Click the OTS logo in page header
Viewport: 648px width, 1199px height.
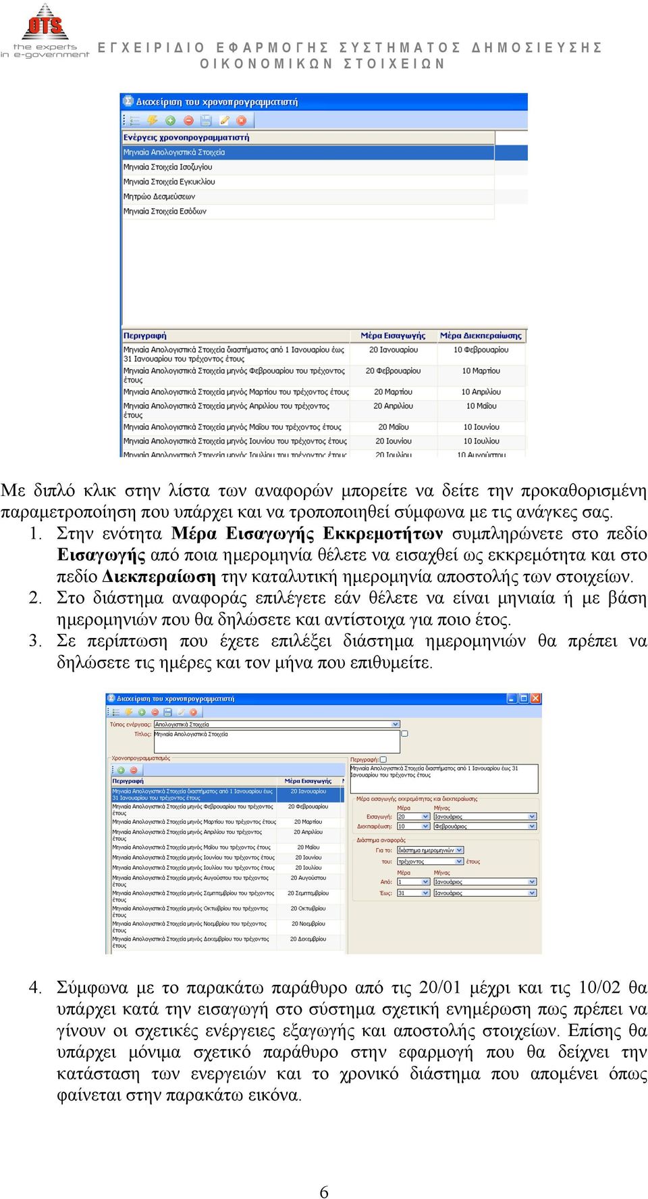[x=45, y=30]
